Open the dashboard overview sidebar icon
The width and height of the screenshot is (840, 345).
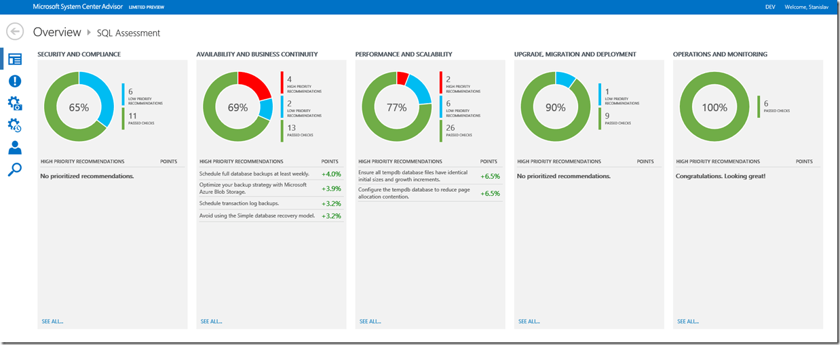14,59
